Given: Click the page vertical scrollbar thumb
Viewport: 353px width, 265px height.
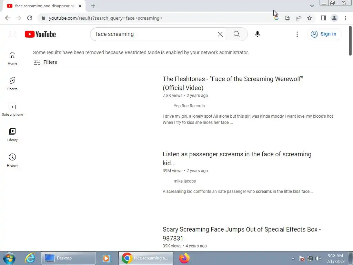Looking at the screenshot, I should pos(350,41).
